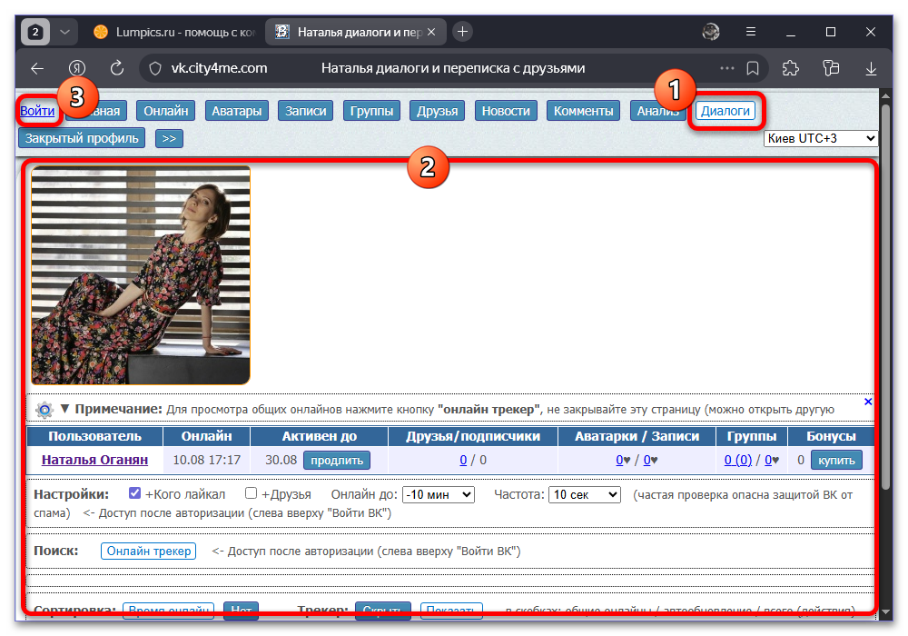Viewport: 908px width, 636px height.
Task: Open the Группы menu item
Action: click(371, 111)
